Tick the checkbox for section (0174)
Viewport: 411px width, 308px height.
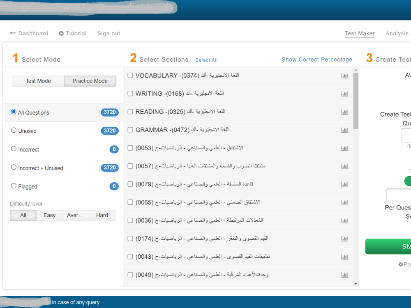(x=130, y=238)
